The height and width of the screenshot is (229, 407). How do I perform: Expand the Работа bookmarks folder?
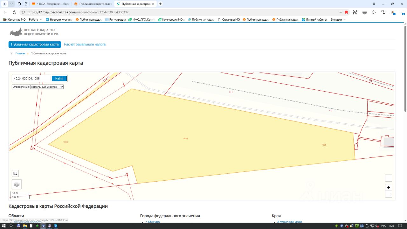[35, 19]
